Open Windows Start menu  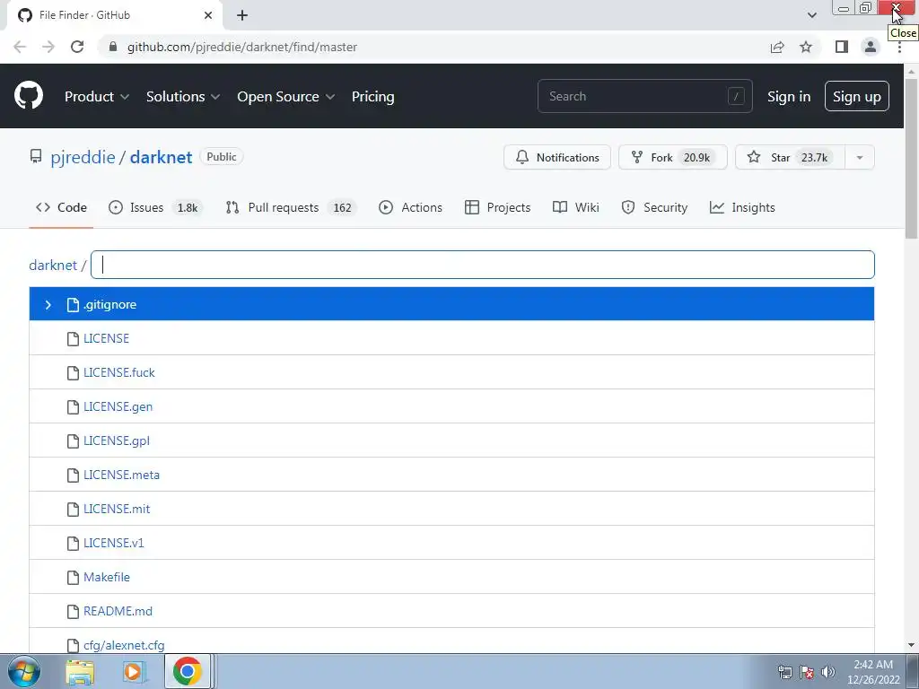pyautogui.click(x=24, y=671)
